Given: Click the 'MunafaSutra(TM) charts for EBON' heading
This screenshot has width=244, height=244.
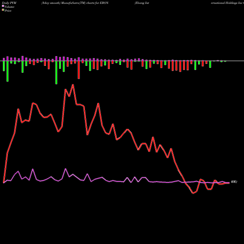Looking at the screenshot, I should click(x=85, y=3).
